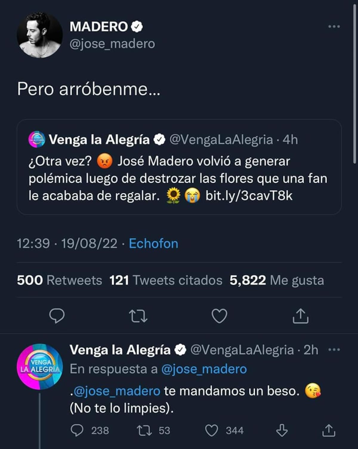
Task: View the 5,822 Me gusta list
Action: pos(277,280)
